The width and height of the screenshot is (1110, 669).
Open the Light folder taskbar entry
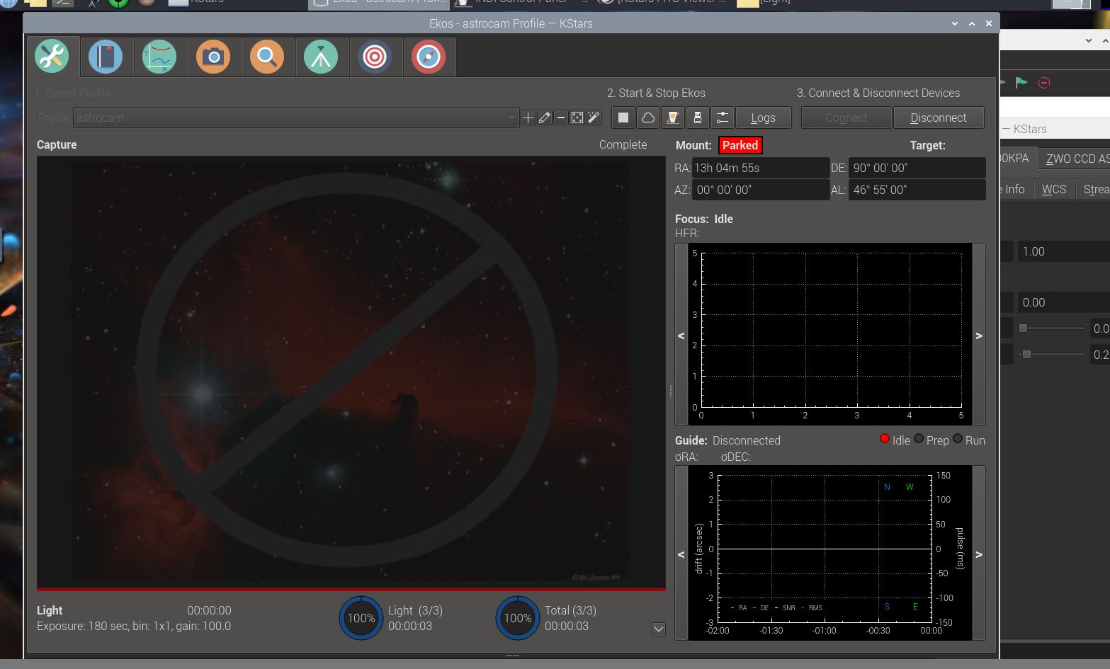[x=764, y=3]
